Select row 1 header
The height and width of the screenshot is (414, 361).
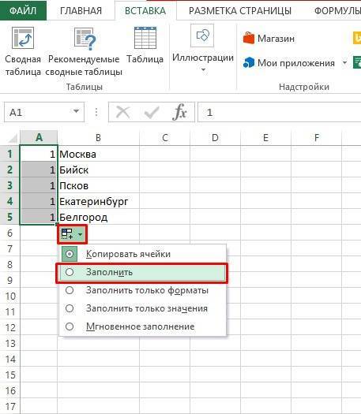click(9, 154)
